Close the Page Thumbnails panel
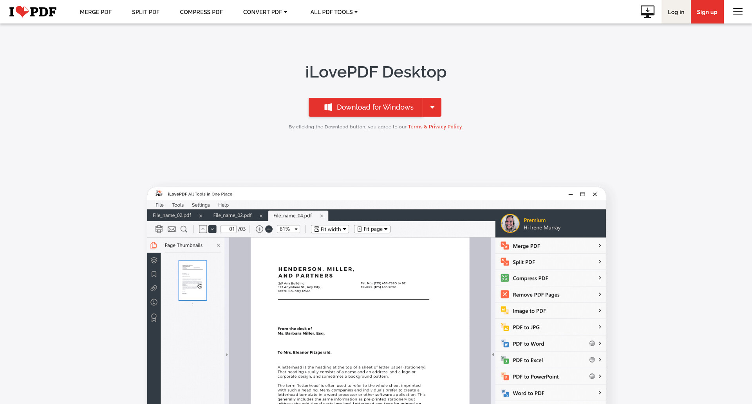This screenshot has height=404, width=752. 219,245
